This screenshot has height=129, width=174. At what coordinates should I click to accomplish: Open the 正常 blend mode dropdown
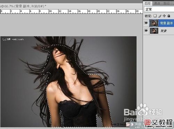click(159, 9)
